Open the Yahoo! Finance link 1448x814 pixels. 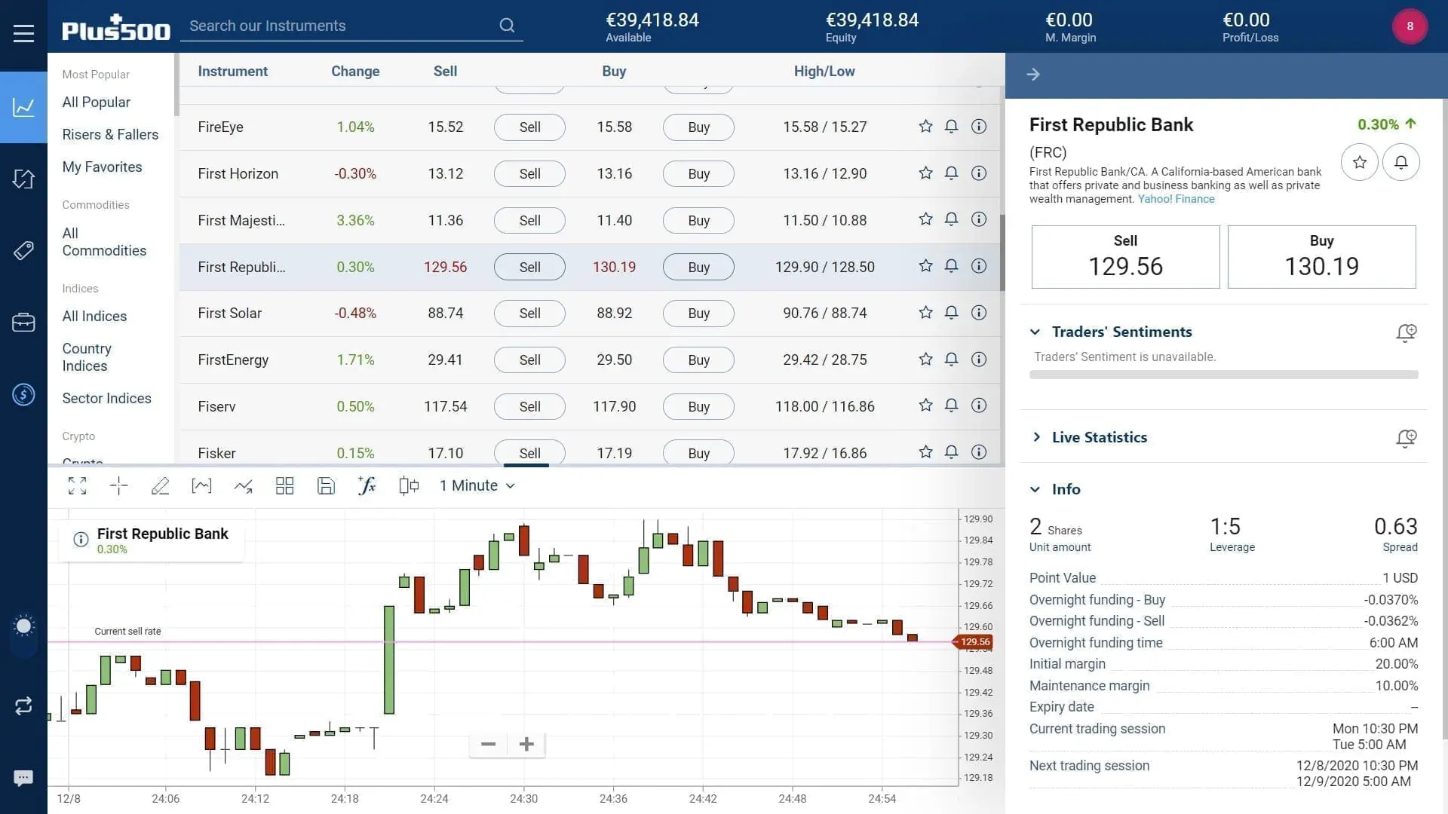click(1176, 199)
